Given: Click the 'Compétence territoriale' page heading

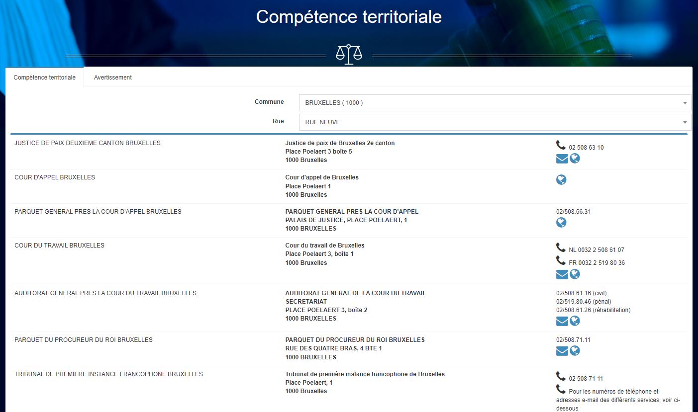Looking at the screenshot, I should [349, 17].
